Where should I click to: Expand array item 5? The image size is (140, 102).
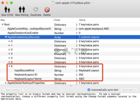click(x=9, y=62)
